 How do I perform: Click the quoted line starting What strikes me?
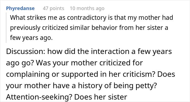pos(91,18)
